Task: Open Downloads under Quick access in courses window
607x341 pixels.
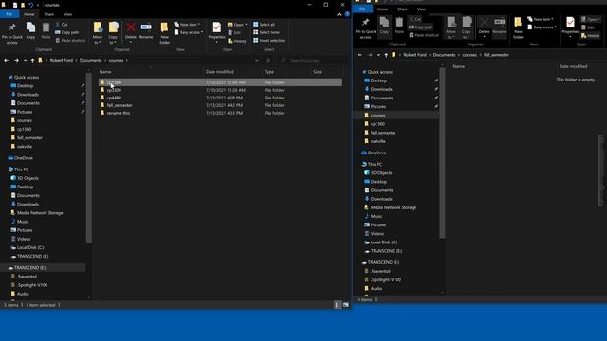Action: pyautogui.click(x=28, y=95)
